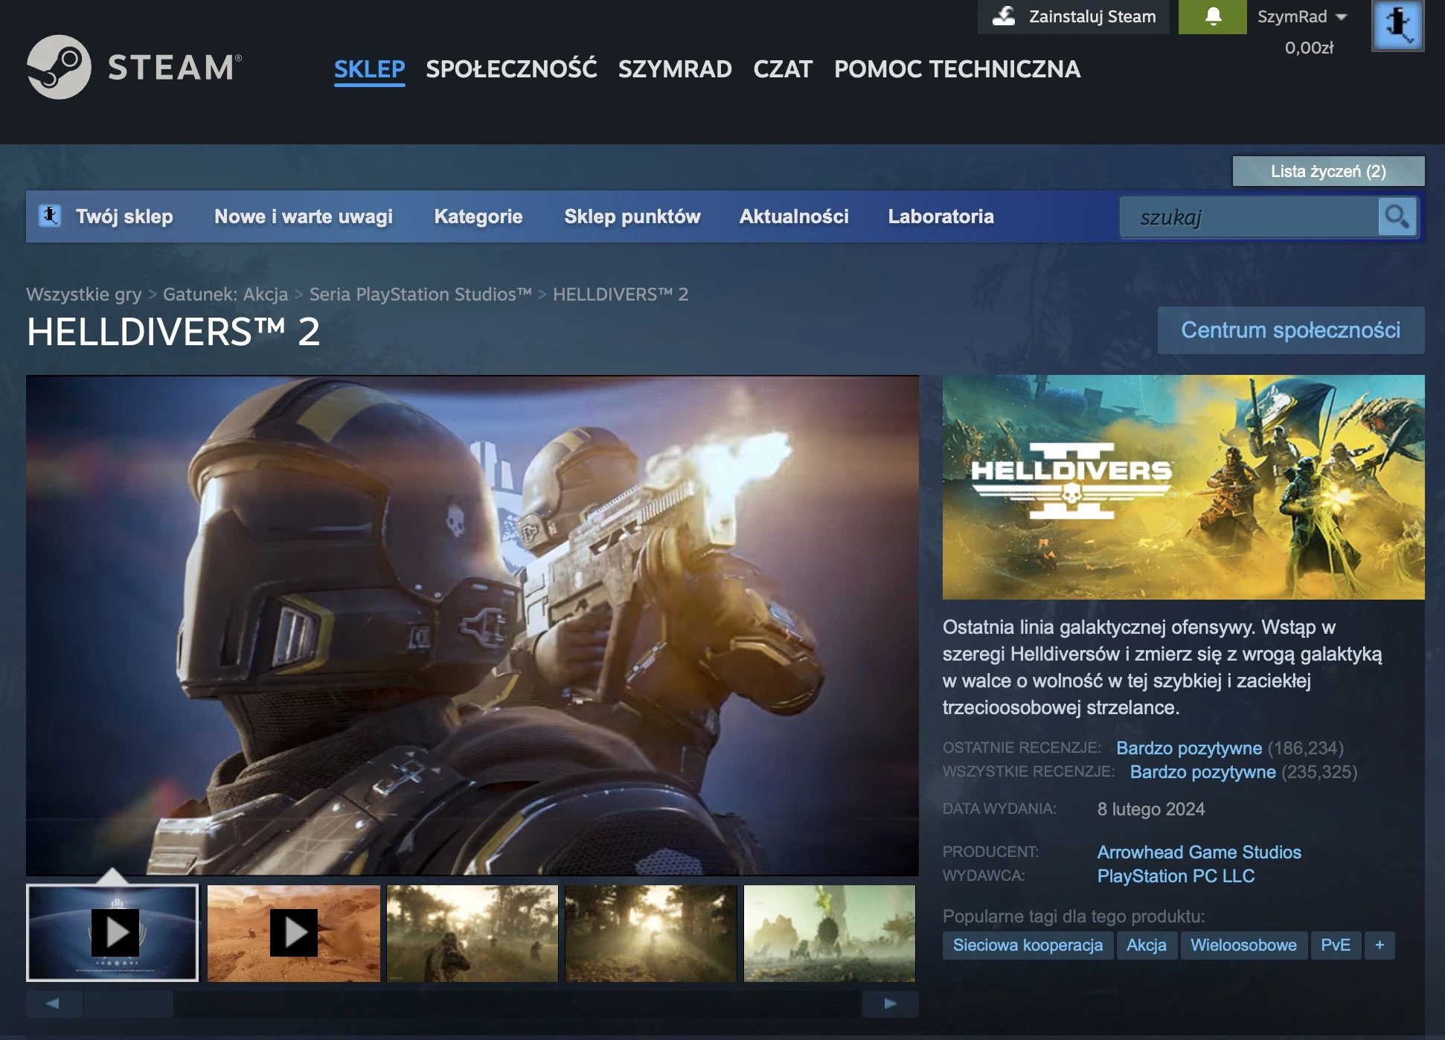Click the main trailer video player
Screen dimensions: 1445x1040
(472, 626)
